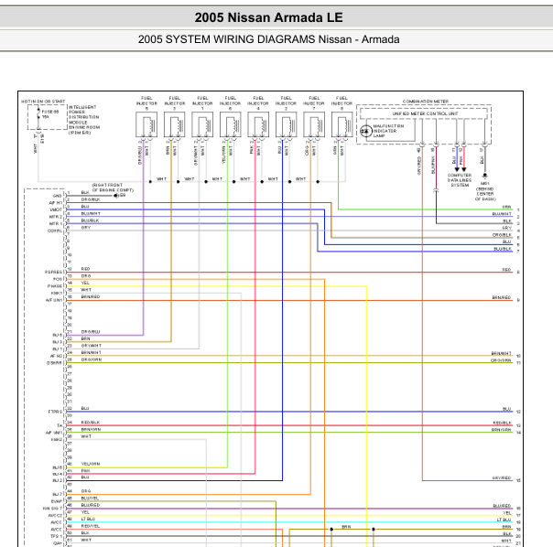Click '(BEHIND CENTER OF DASH)' note
The height and width of the screenshot is (547, 553).
pyautogui.click(x=485, y=194)
